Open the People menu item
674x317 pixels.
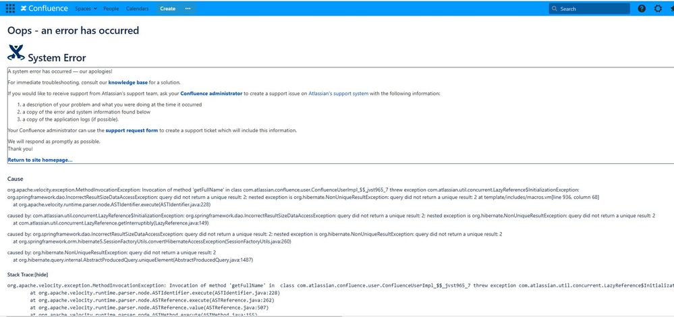pyautogui.click(x=111, y=9)
